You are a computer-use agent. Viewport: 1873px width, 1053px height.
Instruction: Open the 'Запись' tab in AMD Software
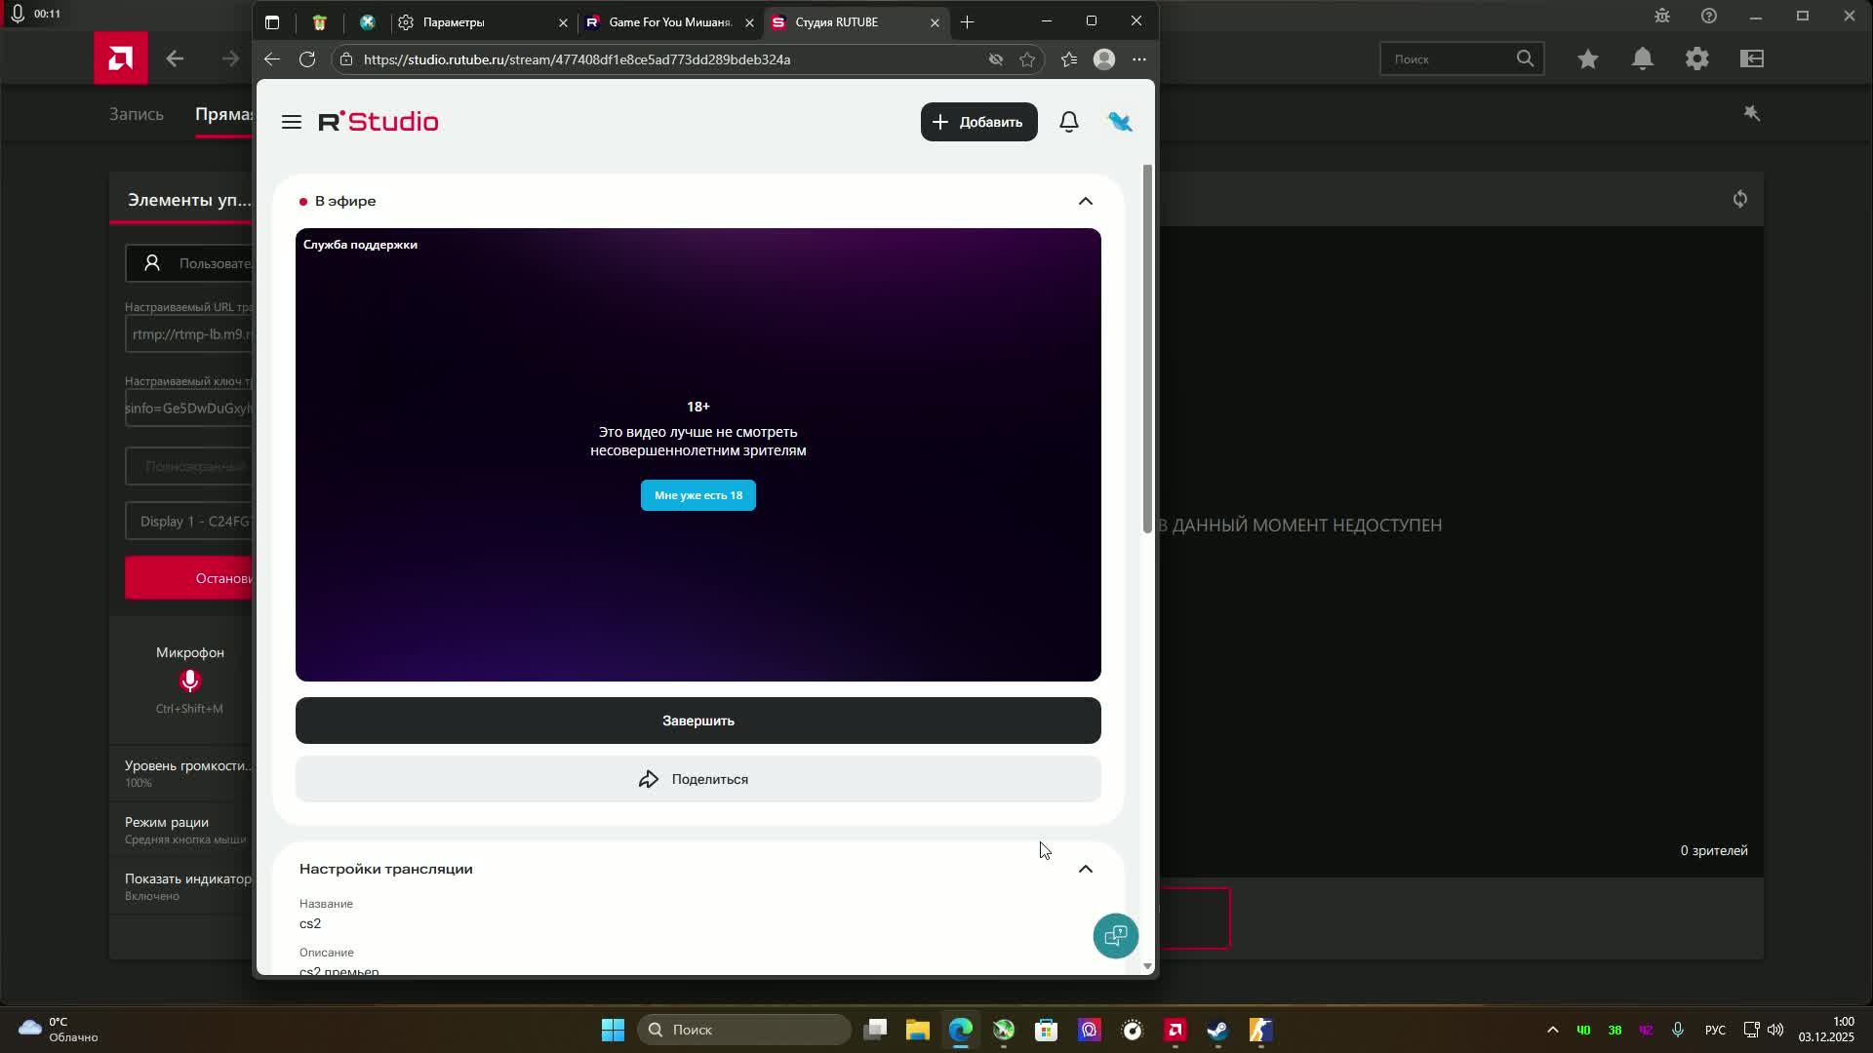tap(136, 114)
